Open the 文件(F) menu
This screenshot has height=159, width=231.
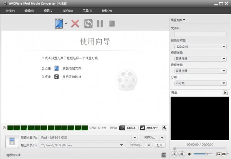[10, 11]
